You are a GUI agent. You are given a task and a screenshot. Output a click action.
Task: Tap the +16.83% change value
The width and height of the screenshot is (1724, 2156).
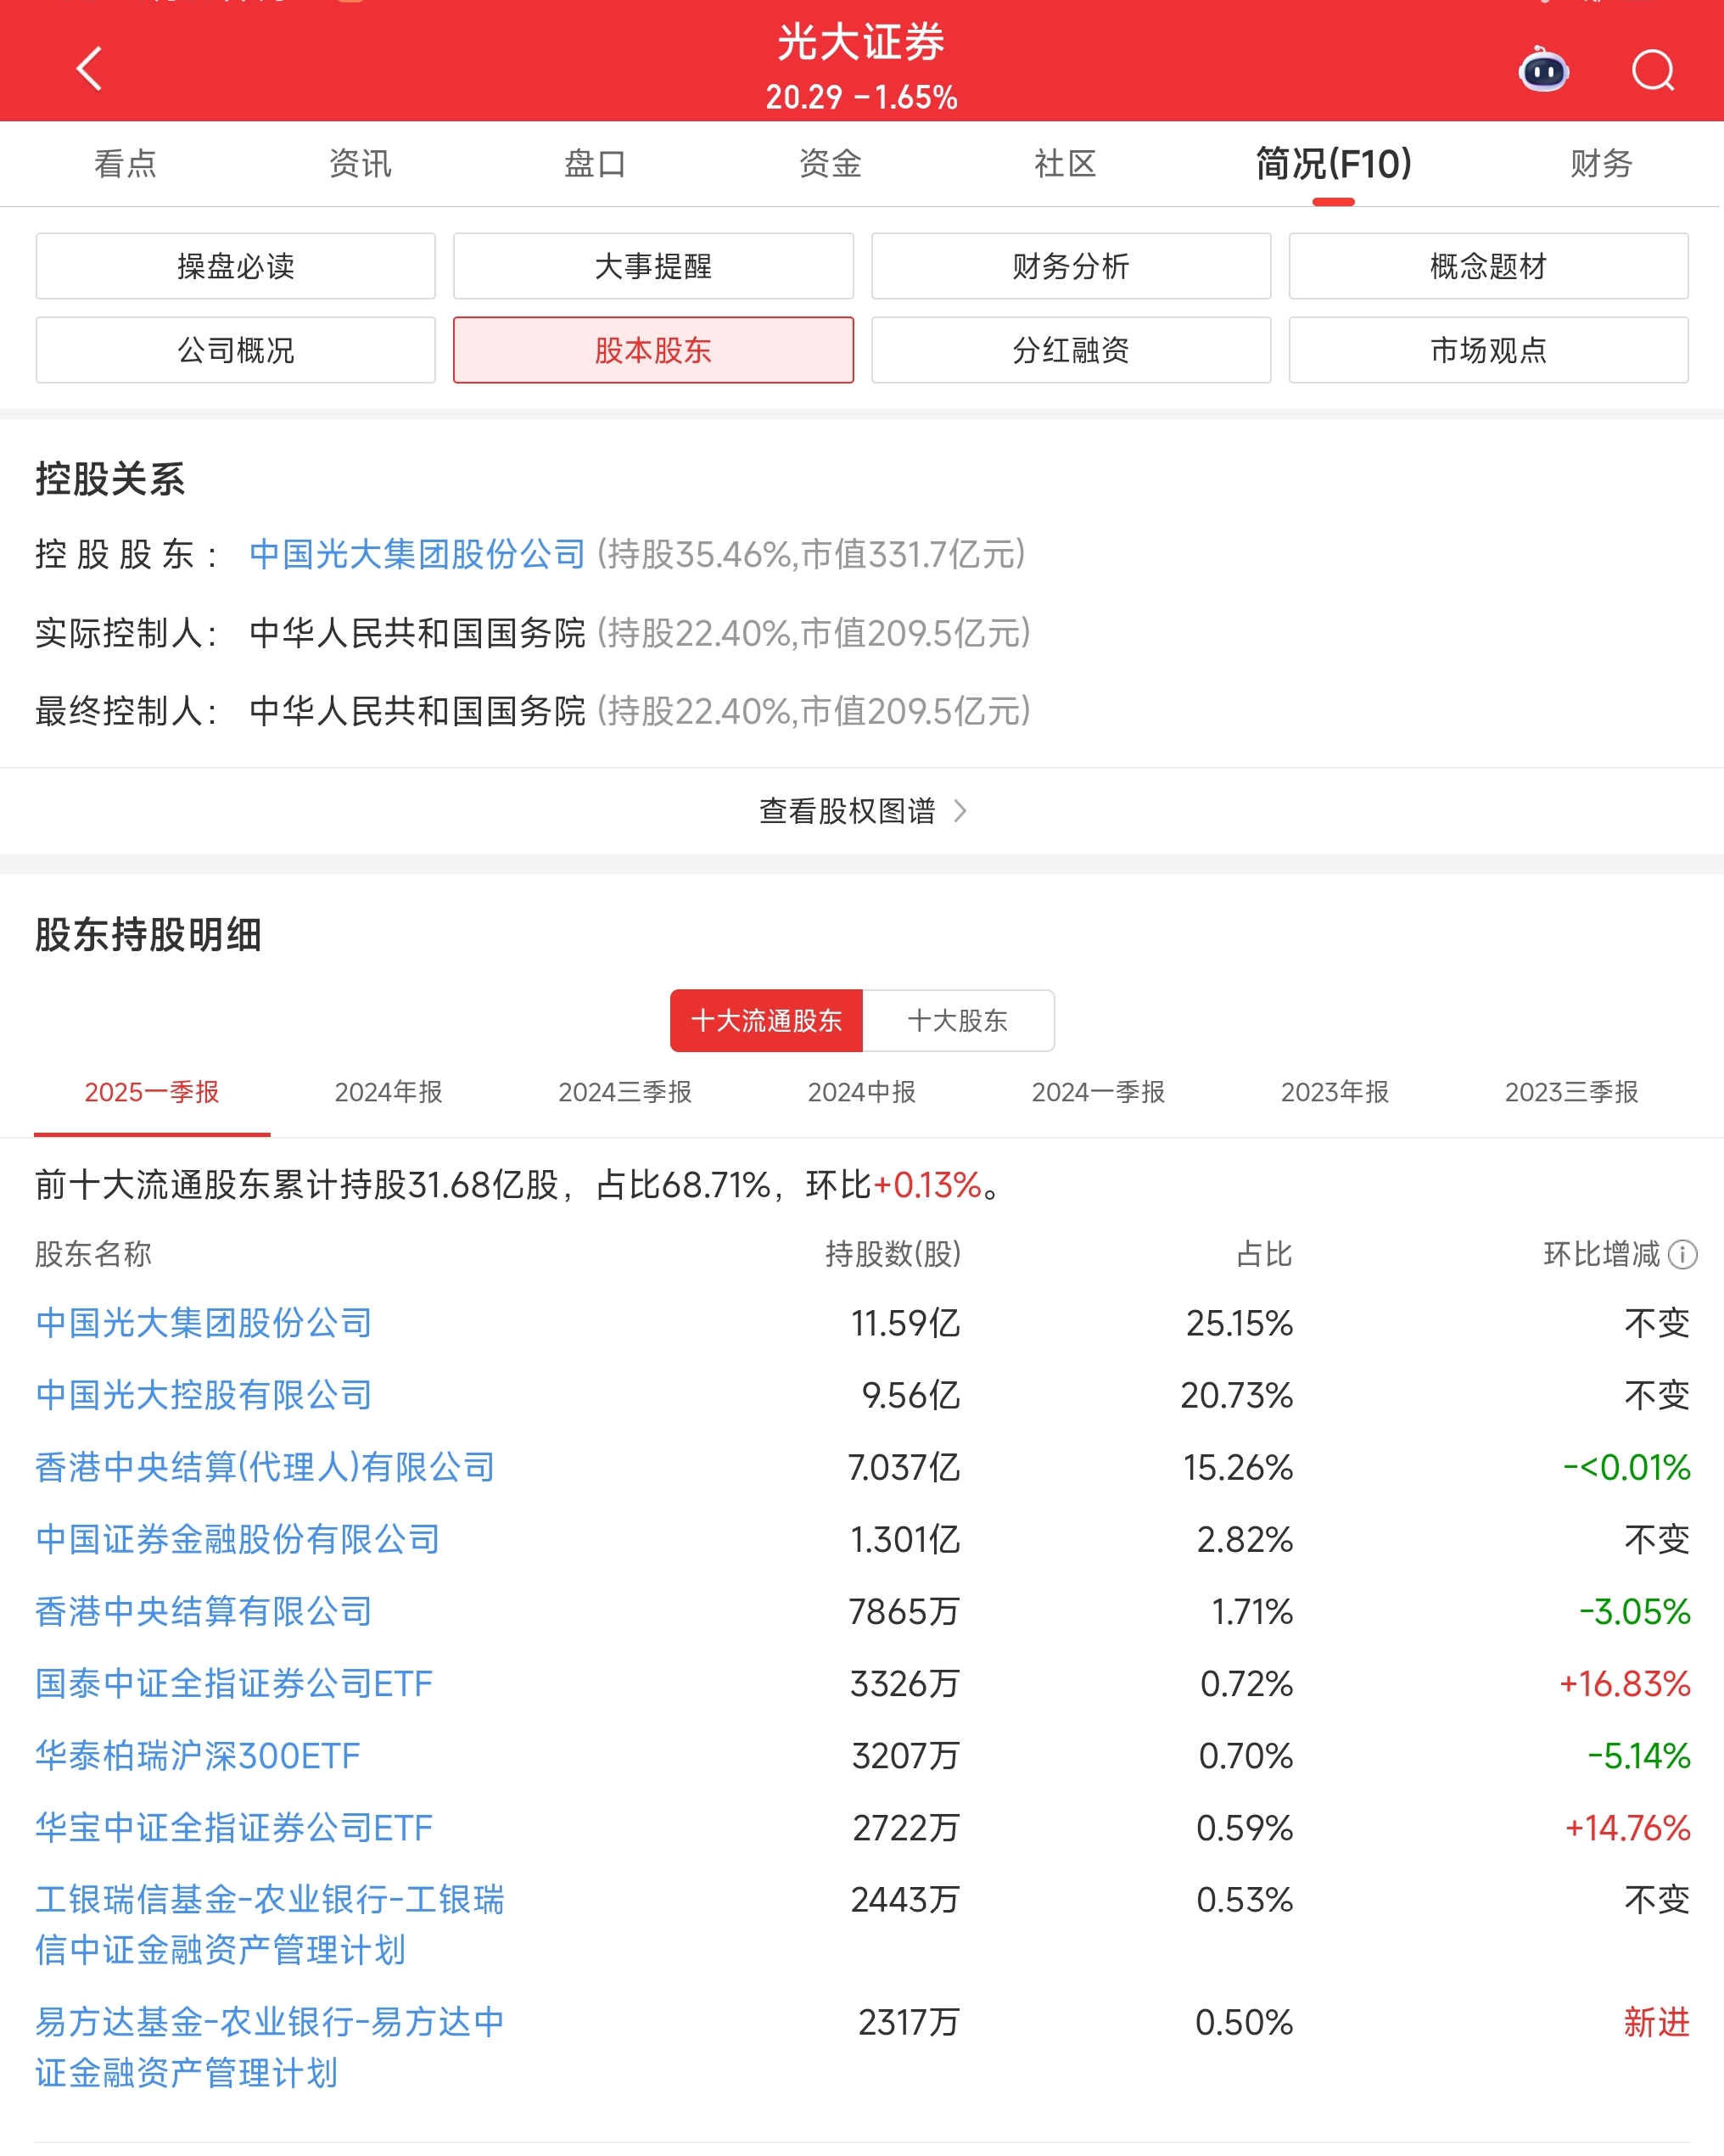pyautogui.click(x=1625, y=1683)
